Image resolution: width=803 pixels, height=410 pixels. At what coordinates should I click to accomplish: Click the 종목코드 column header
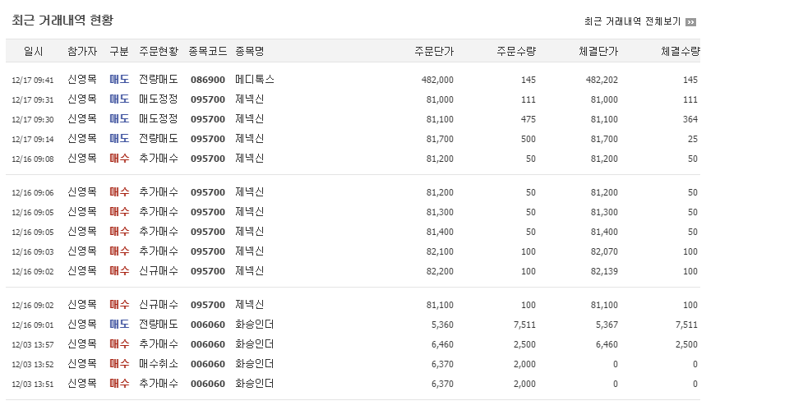tap(207, 51)
